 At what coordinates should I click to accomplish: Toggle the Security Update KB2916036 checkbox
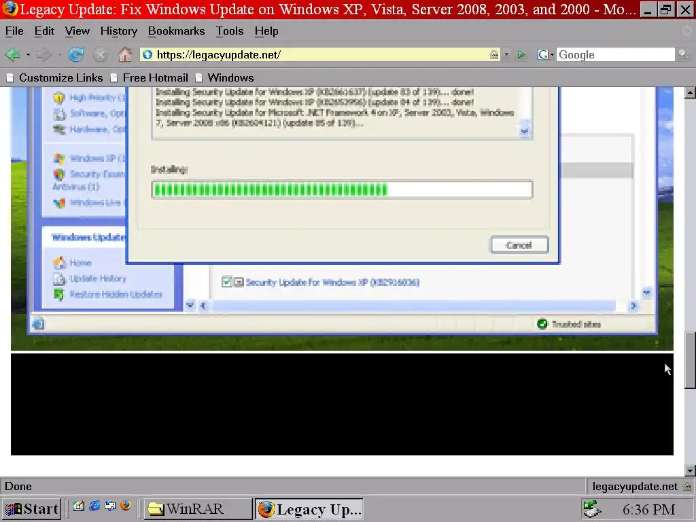[226, 282]
